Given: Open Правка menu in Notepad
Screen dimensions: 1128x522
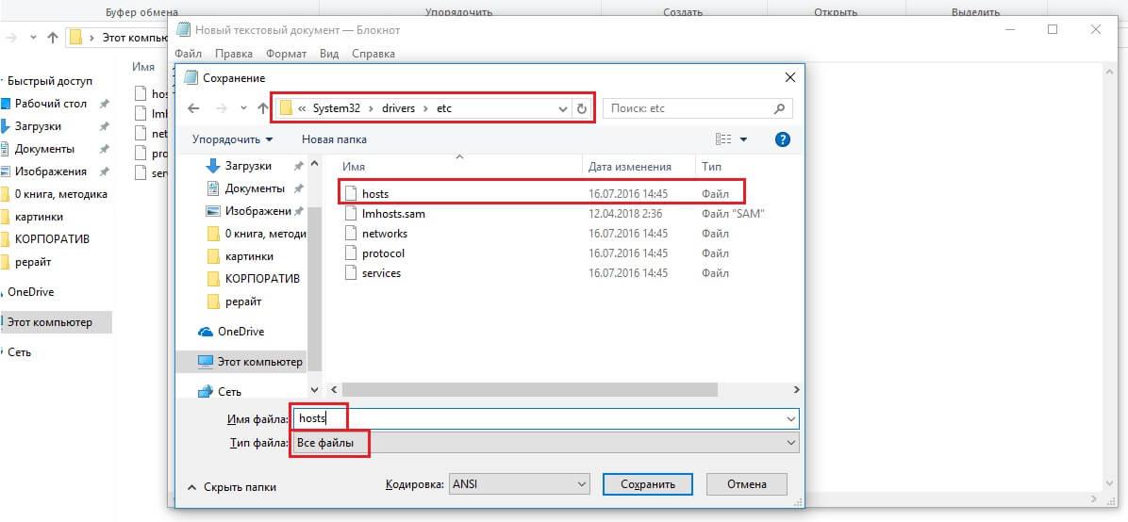Looking at the screenshot, I should point(234,54).
